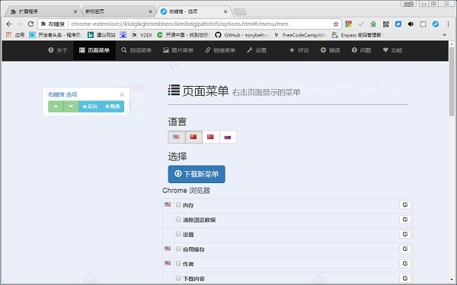Click the colorful Google extension icon
Viewport: 457px width, 285px height.
tap(348, 24)
